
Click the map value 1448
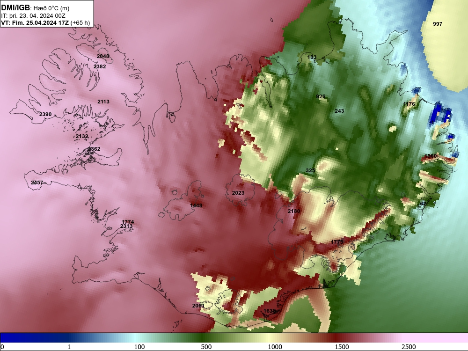(196, 205)
